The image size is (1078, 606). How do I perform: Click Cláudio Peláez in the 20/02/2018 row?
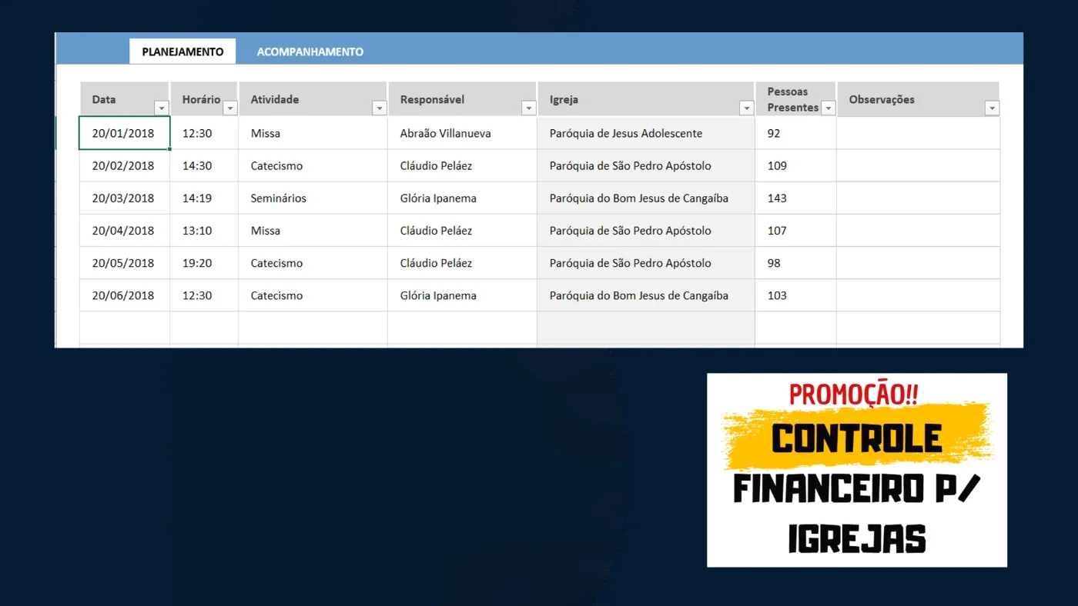click(x=462, y=165)
